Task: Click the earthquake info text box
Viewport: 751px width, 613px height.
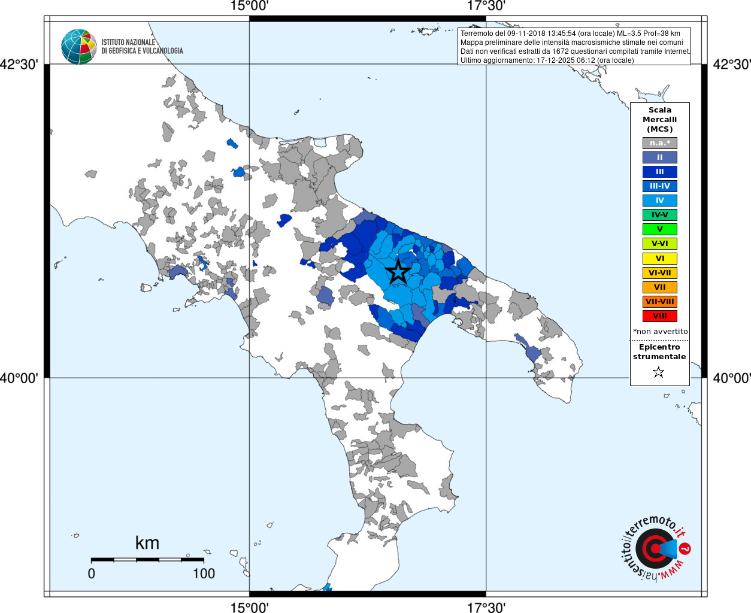Action: [x=574, y=47]
